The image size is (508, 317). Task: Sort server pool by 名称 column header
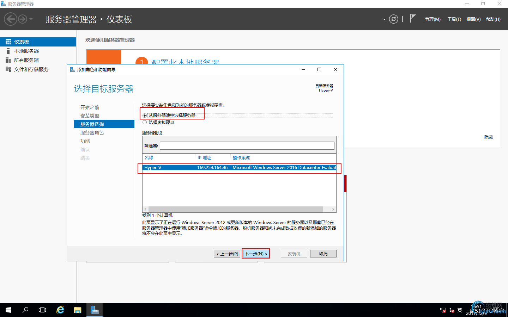(x=149, y=158)
